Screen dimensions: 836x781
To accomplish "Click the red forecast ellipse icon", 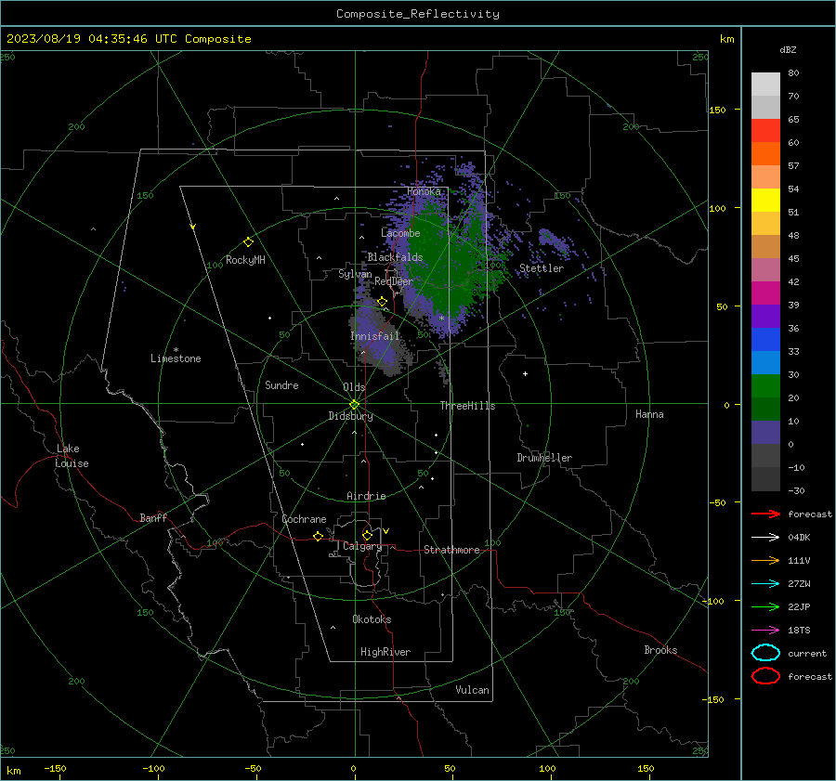I will coord(765,676).
